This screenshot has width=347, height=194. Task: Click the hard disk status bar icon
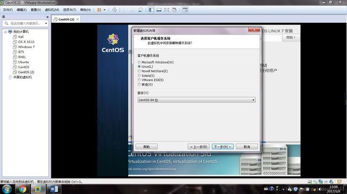point(310,182)
